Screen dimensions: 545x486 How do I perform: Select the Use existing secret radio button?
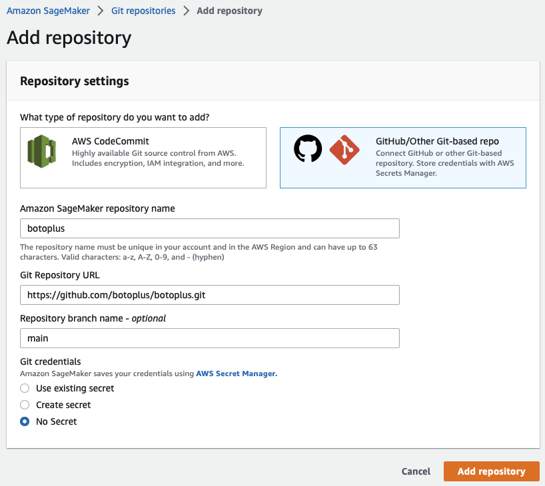pyautogui.click(x=25, y=388)
